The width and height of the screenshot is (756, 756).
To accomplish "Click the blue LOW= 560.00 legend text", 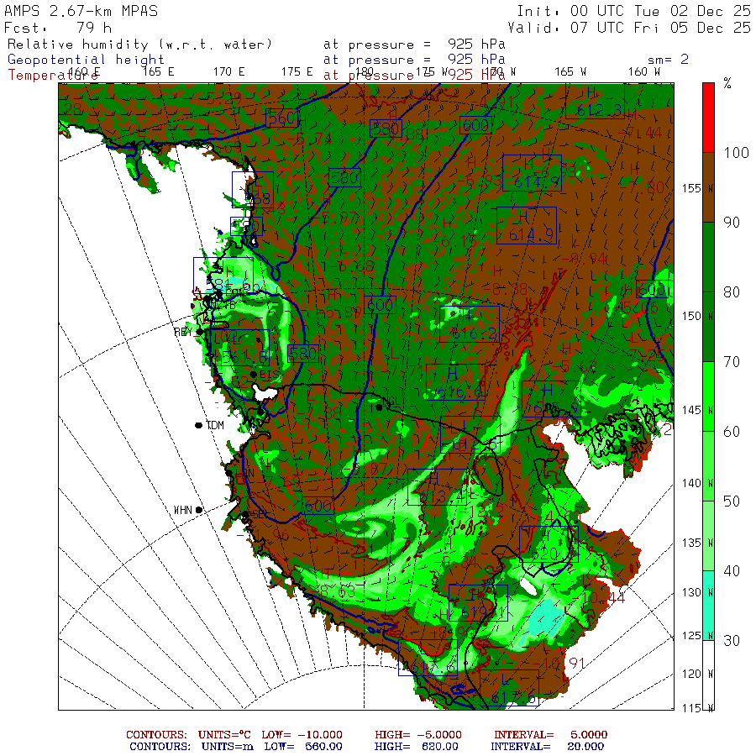I will (303, 747).
